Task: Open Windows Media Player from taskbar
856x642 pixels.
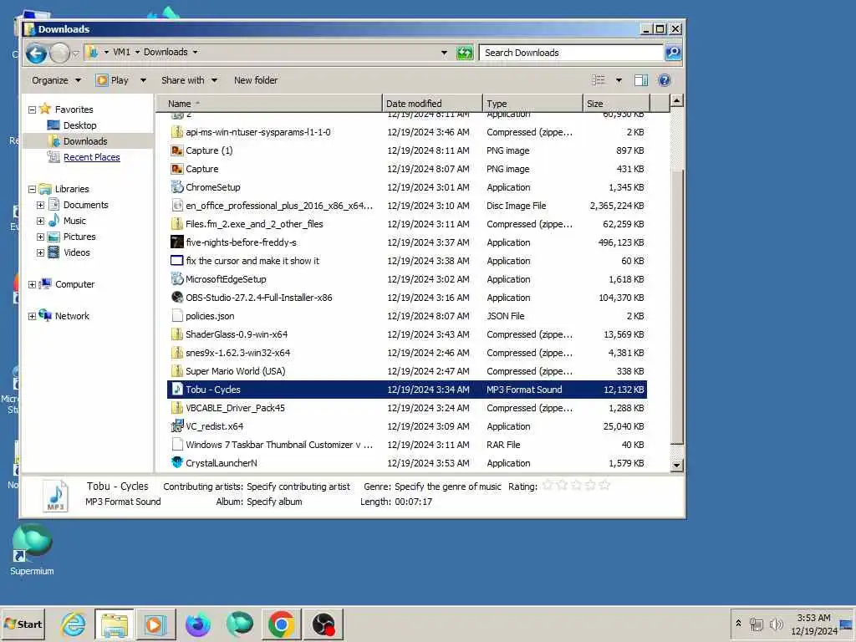Action: point(155,624)
